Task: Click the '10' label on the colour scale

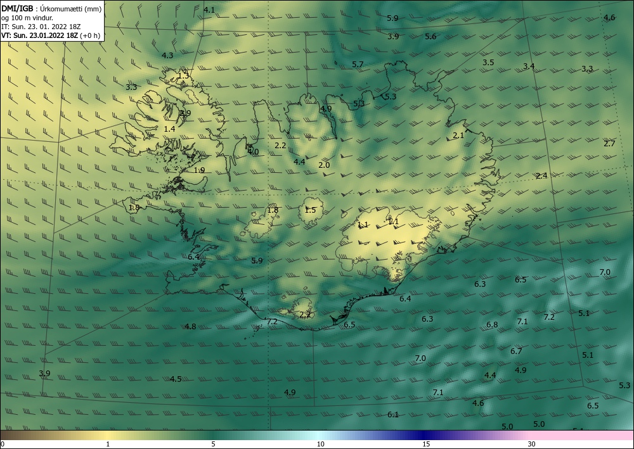Action: click(320, 445)
